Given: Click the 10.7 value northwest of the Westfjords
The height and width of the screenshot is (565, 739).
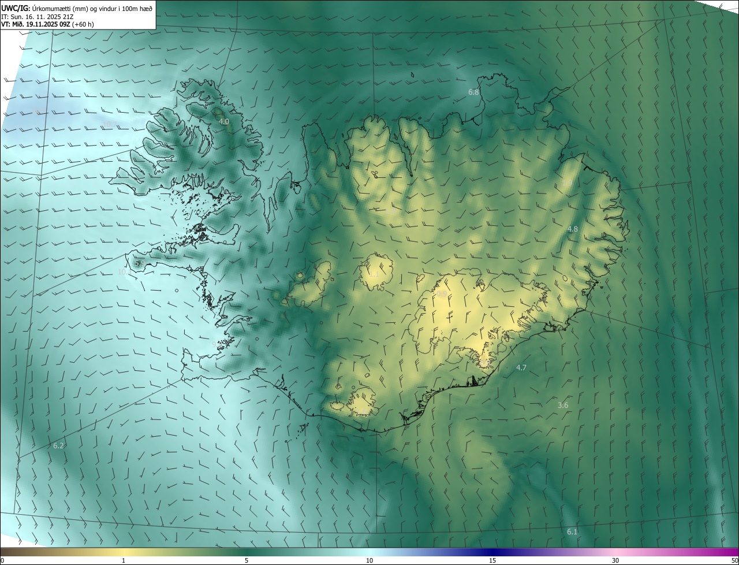Looking at the screenshot, I should pyautogui.click(x=109, y=124).
